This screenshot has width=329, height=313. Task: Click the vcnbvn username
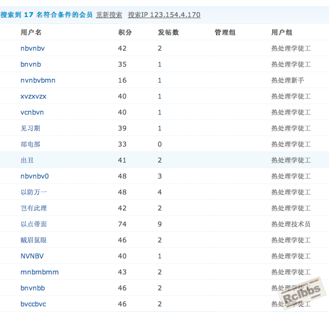pos(32,112)
